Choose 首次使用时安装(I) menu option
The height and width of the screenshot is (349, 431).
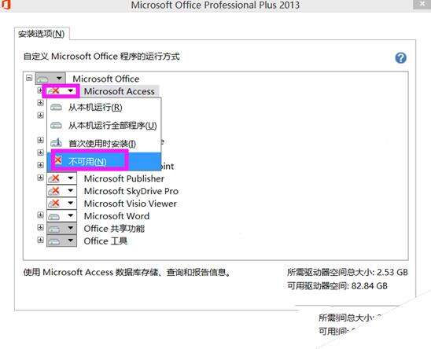pyautogui.click(x=104, y=143)
